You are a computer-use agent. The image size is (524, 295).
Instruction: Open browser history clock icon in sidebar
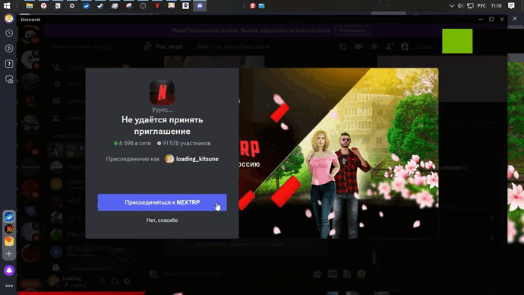[9, 33]
